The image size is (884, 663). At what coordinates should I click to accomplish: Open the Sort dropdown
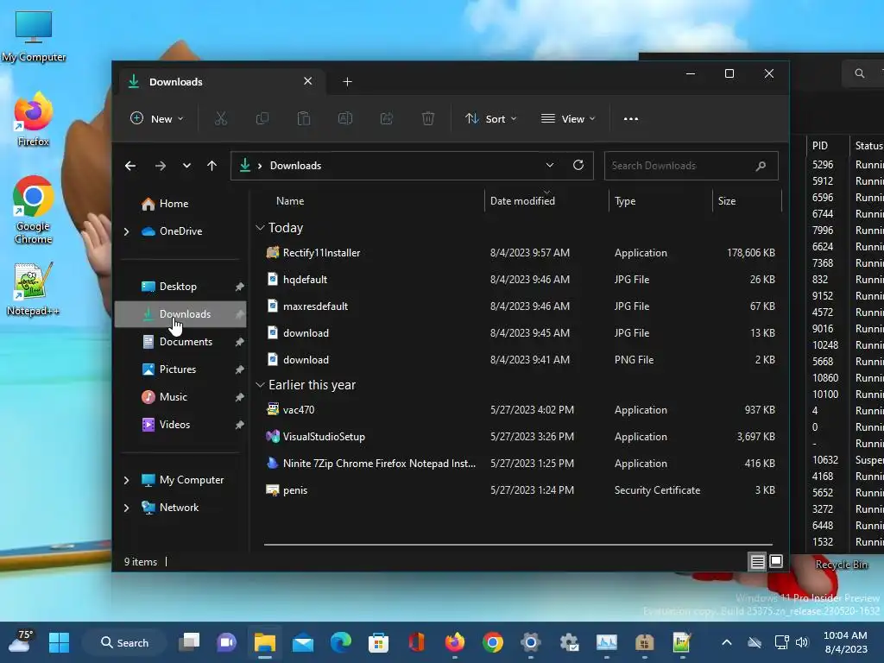click(491, 118)
